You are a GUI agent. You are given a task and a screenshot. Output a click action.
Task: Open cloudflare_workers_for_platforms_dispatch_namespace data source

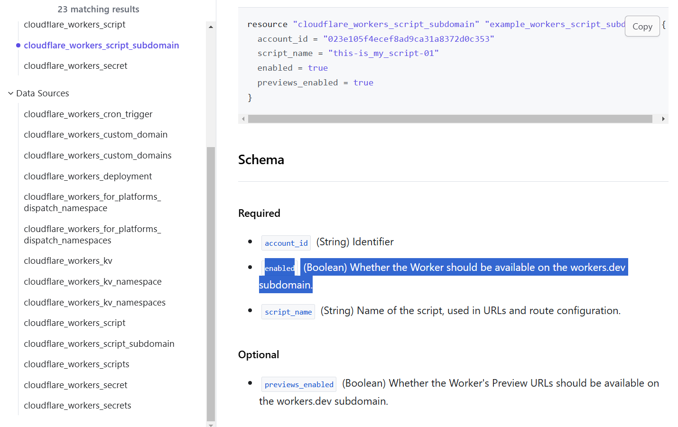coord(93,203)
